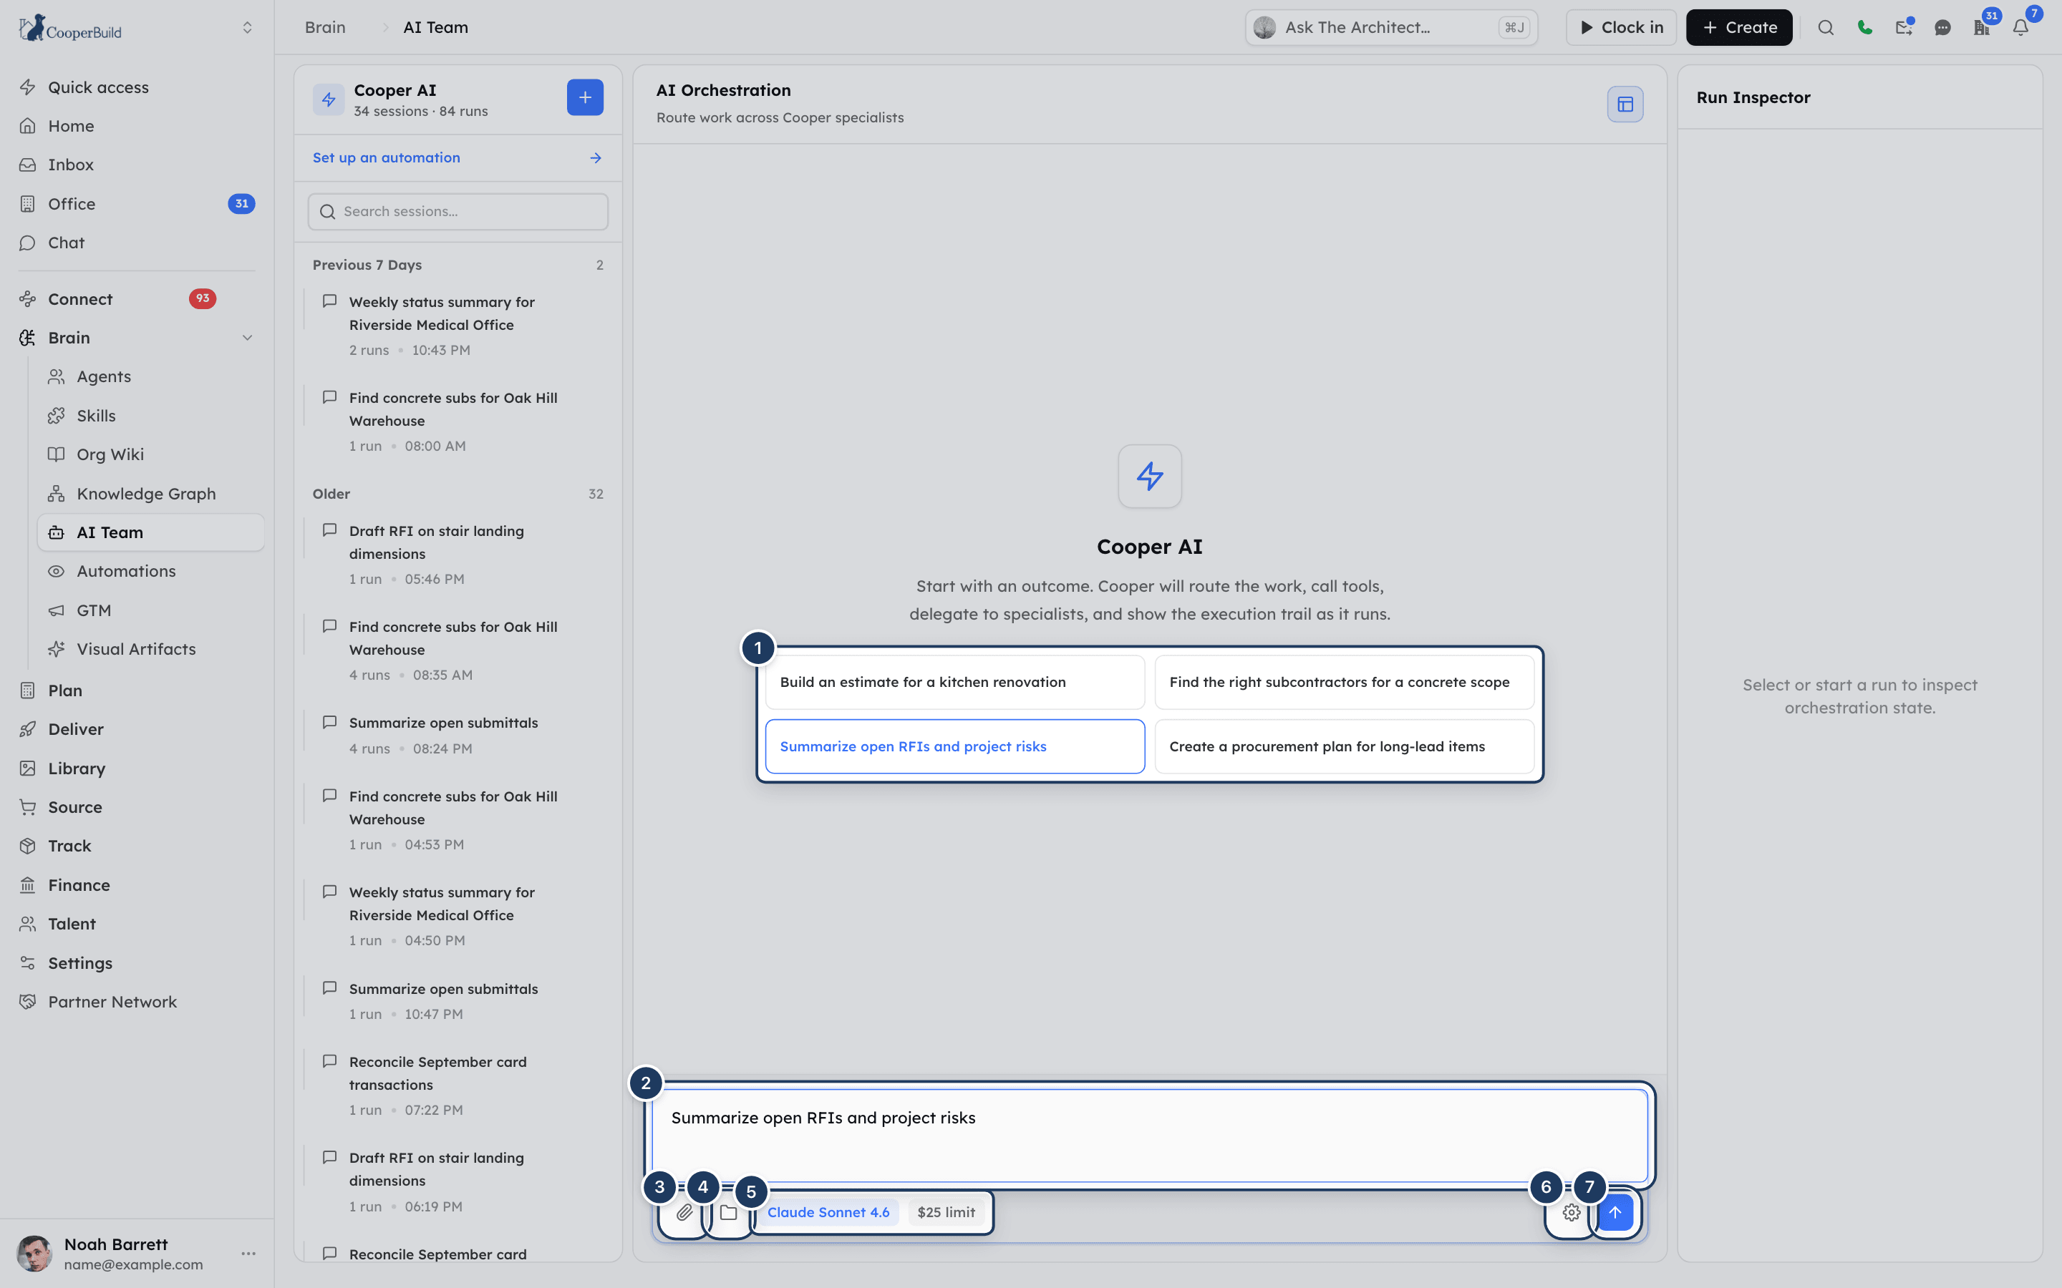Image resolution: width=2062 pixels, height=1288 pixels.
Task: Open Skills in sidebar
Action: click(x=150, y=416)
